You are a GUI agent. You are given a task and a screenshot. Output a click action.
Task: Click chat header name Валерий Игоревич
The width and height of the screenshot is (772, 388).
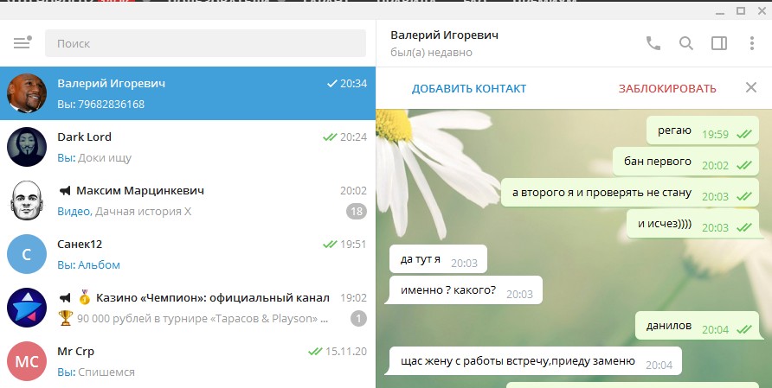(444, 35)
